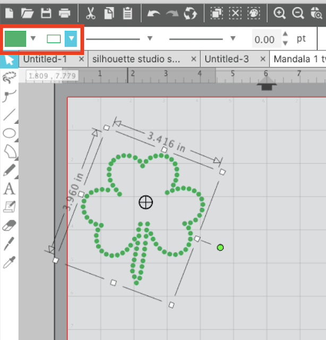Open the Draw a Note tool
The width and height of the screenshot is (326, 340).
[10, 207]
